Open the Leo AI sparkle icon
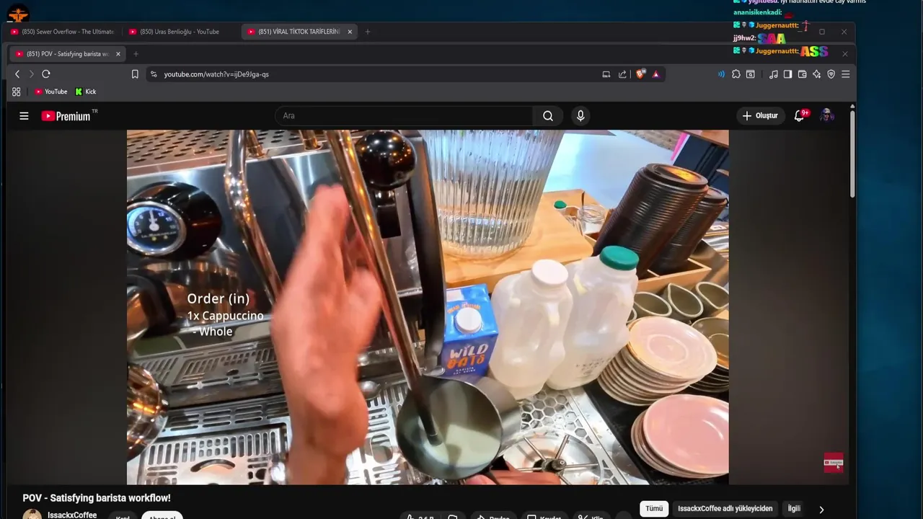The height and width of the screenshot is (519, 923). [816, 74]
